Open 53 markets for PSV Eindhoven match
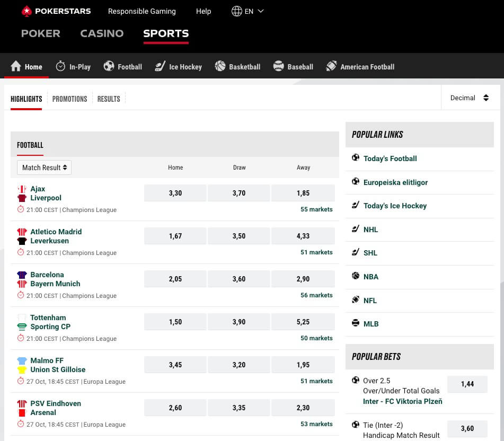Image resolution: width=504 pixels, height=441 pixels. pos(316,424)
